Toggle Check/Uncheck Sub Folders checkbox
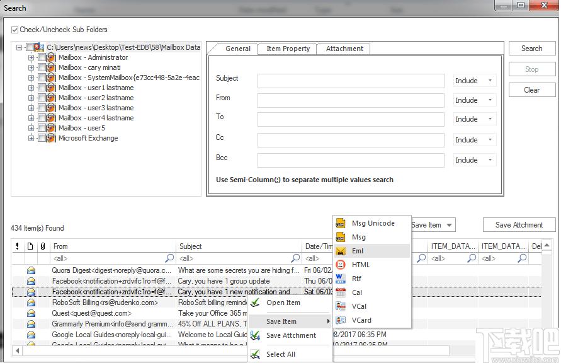561x363 pixels. (14, 30)
